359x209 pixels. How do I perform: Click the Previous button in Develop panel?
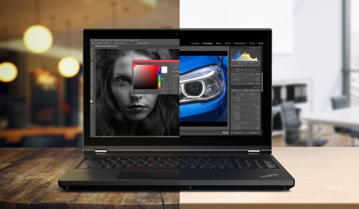238,132
